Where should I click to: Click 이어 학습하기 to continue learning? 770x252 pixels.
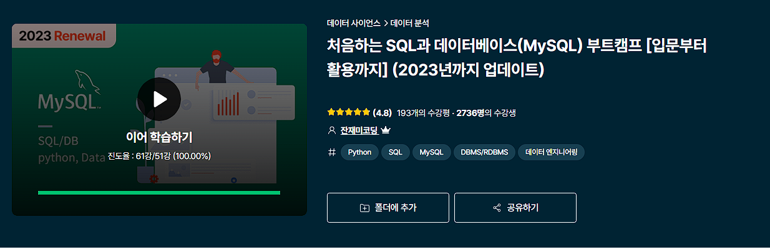click(x=159, y=137)
